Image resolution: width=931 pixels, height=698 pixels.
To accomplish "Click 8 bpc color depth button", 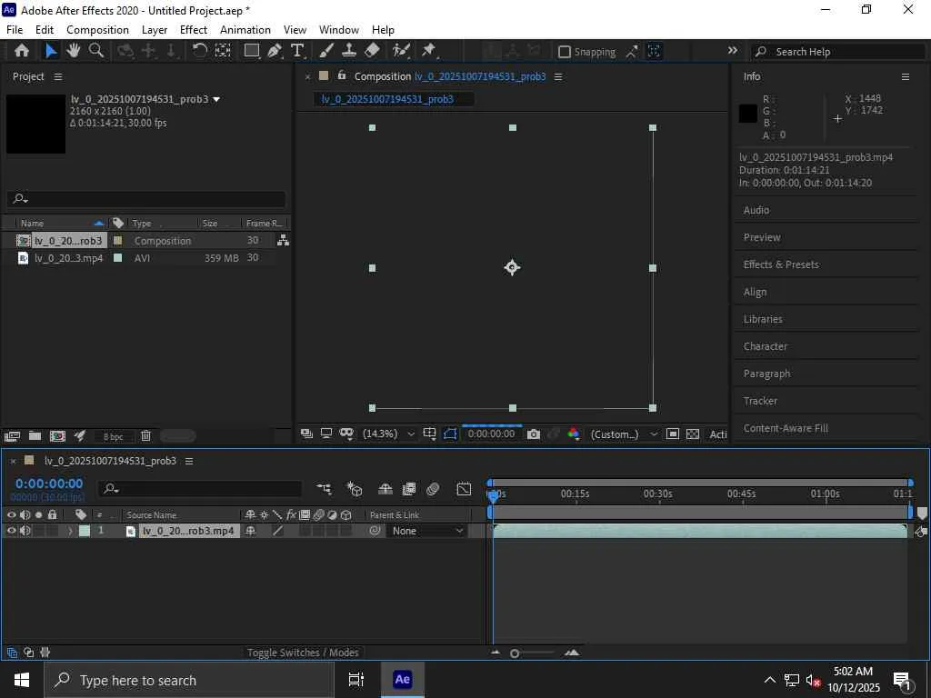I will (x=113, y=437).
